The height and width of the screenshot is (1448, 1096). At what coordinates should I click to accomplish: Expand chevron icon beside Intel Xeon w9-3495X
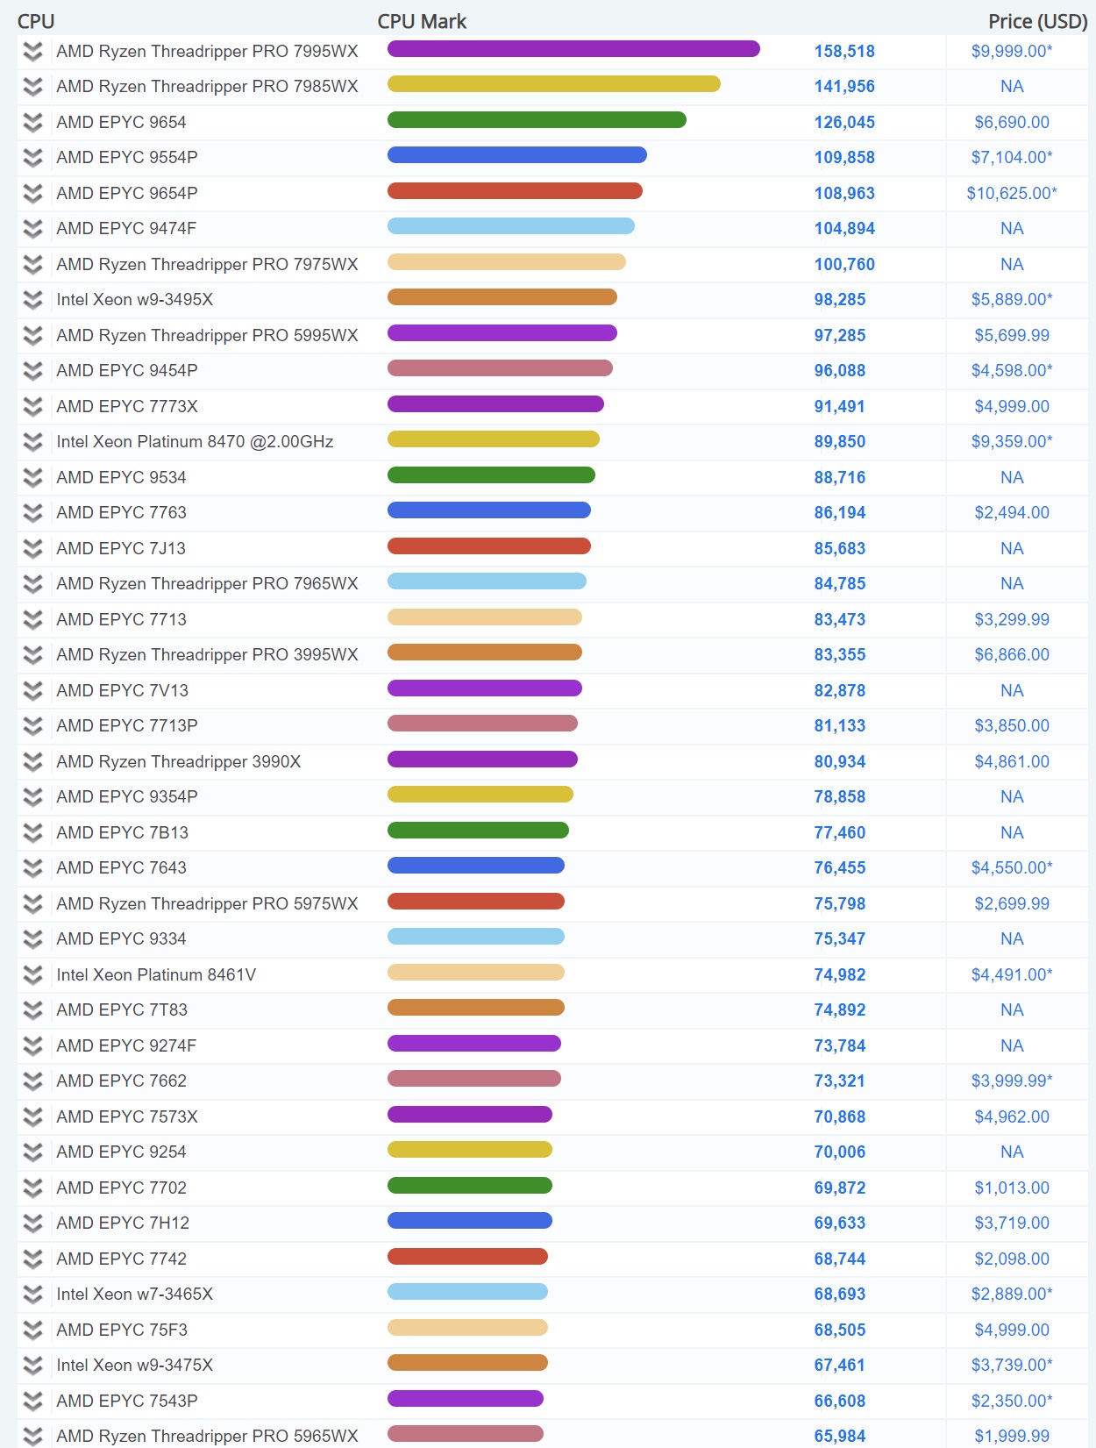(x=32, y=300)
